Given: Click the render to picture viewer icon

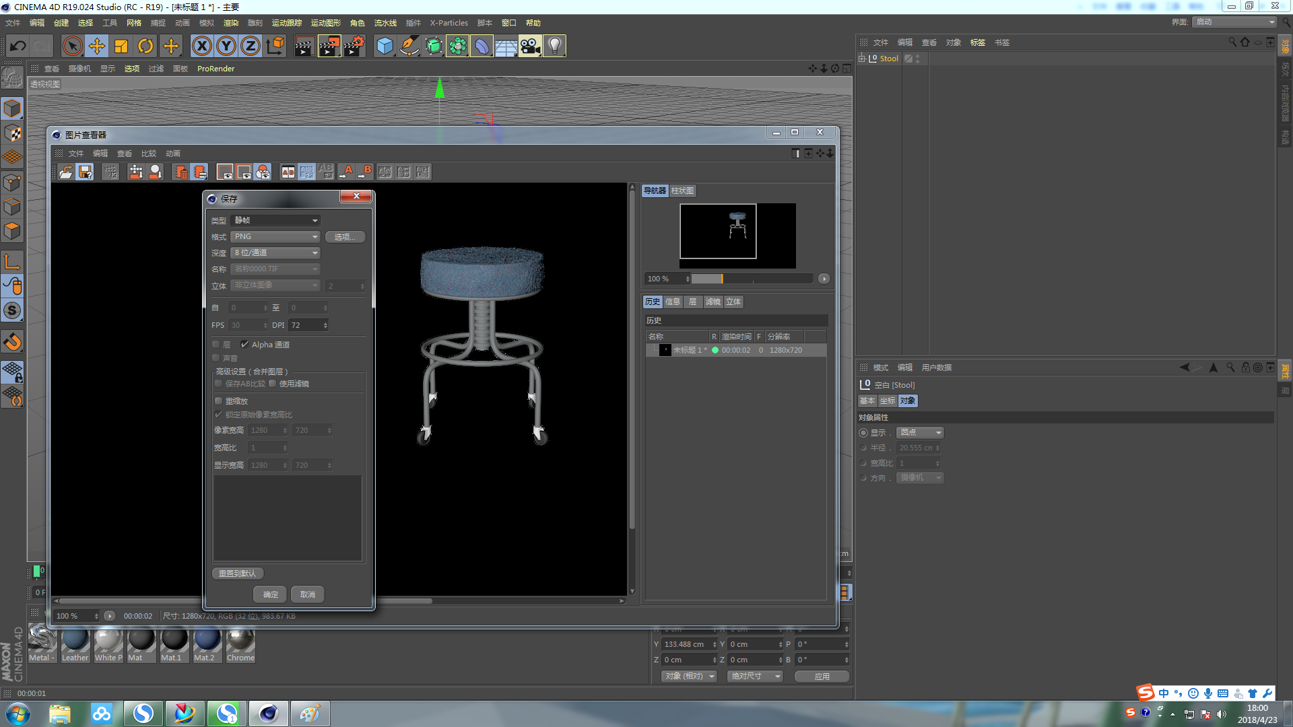Looking at the screenshot, I should [x=328, y=45].
